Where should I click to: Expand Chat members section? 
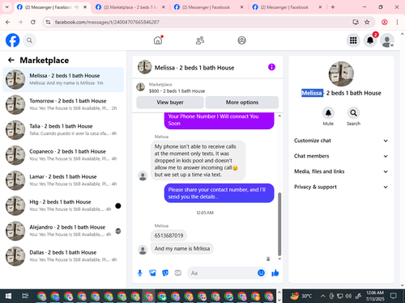(x=341, y=156)
